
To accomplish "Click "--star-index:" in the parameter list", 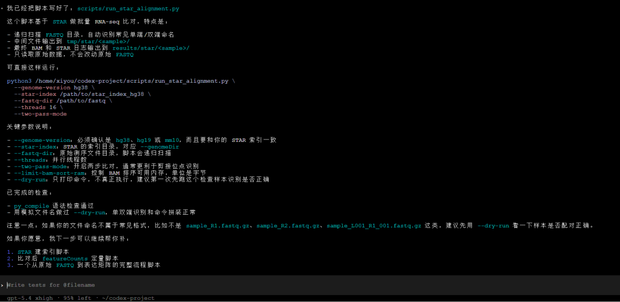I will click(x=37, y=146).
